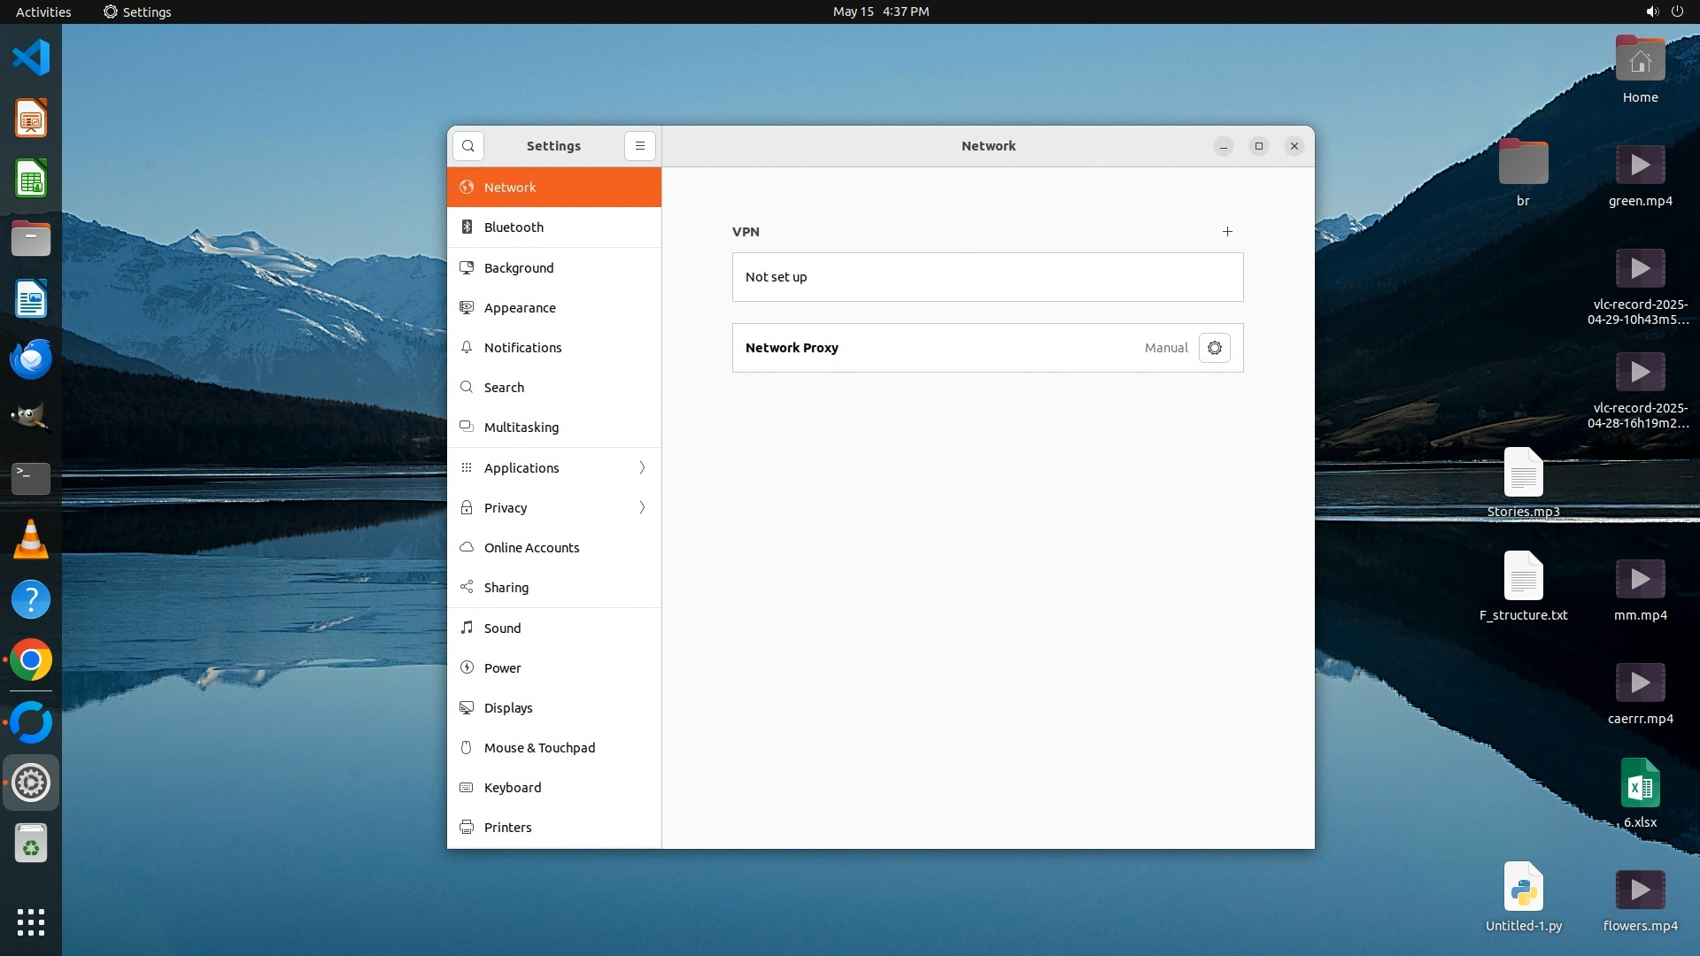The image size is (1700, 956).
Task: Launch VLC media player from dock
Action: tap(31, 539)
